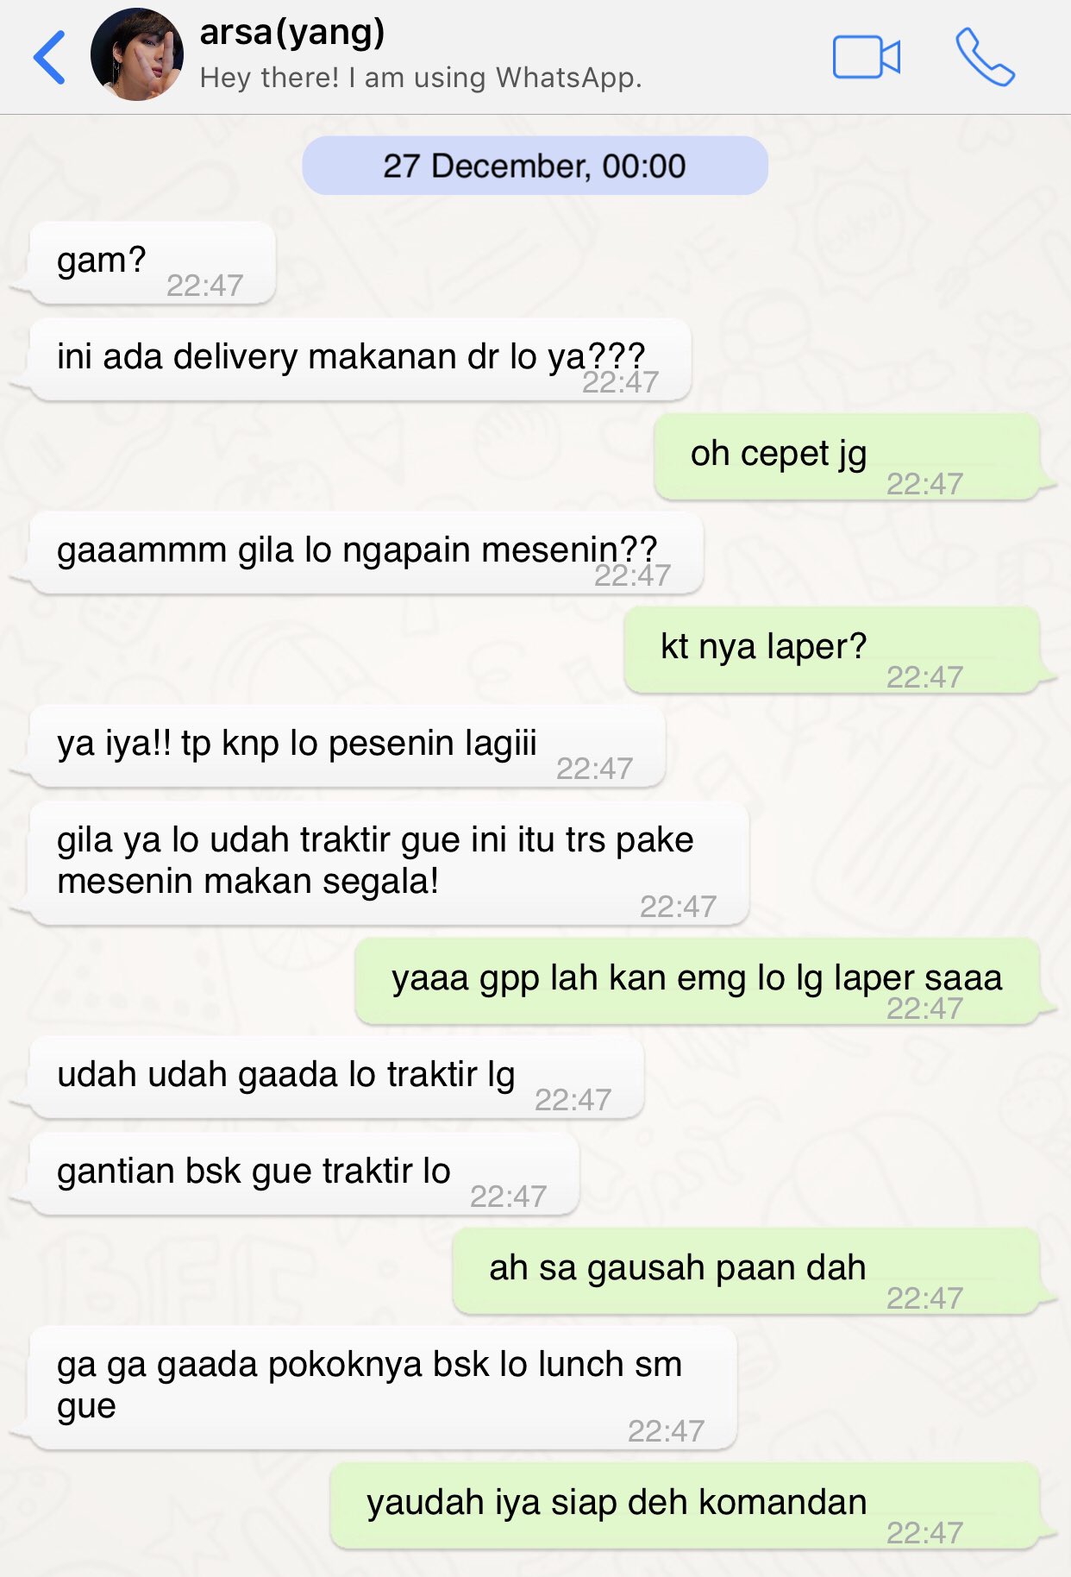This screenshot has width=1071, height=1577.
Task: Tap the blue back arrow
Action: tap(49, 57)
